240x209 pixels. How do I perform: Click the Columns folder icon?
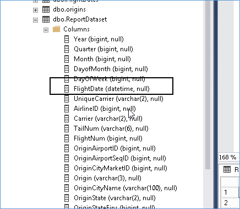(56, 29)
